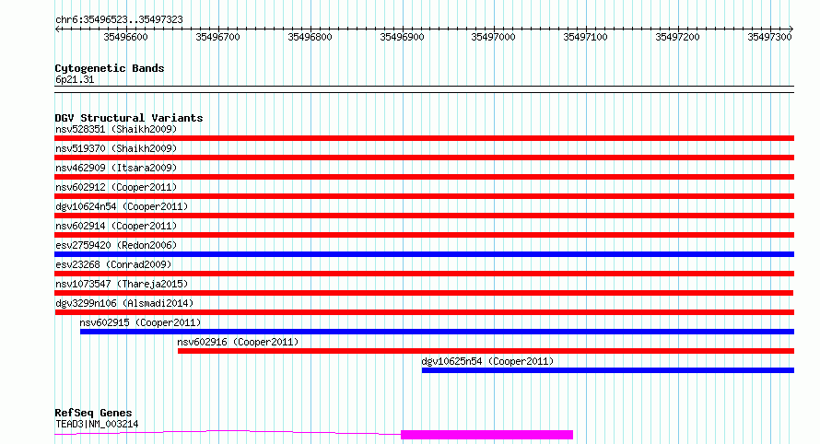Click the blue bar for dgv10625n54
This screenshot has width=820, height=444.
coord(608,370)
